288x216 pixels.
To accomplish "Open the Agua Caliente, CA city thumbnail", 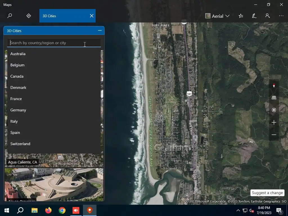I will [54, 160].
